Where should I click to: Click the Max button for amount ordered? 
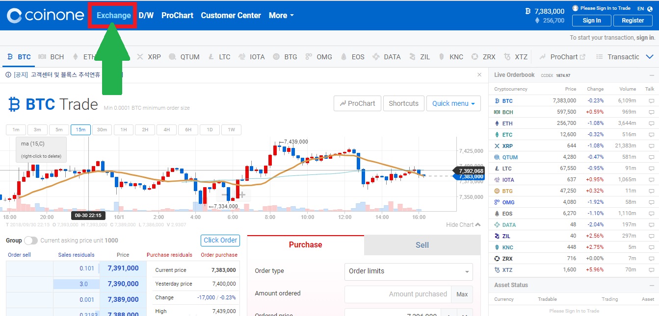coord(462,294)
